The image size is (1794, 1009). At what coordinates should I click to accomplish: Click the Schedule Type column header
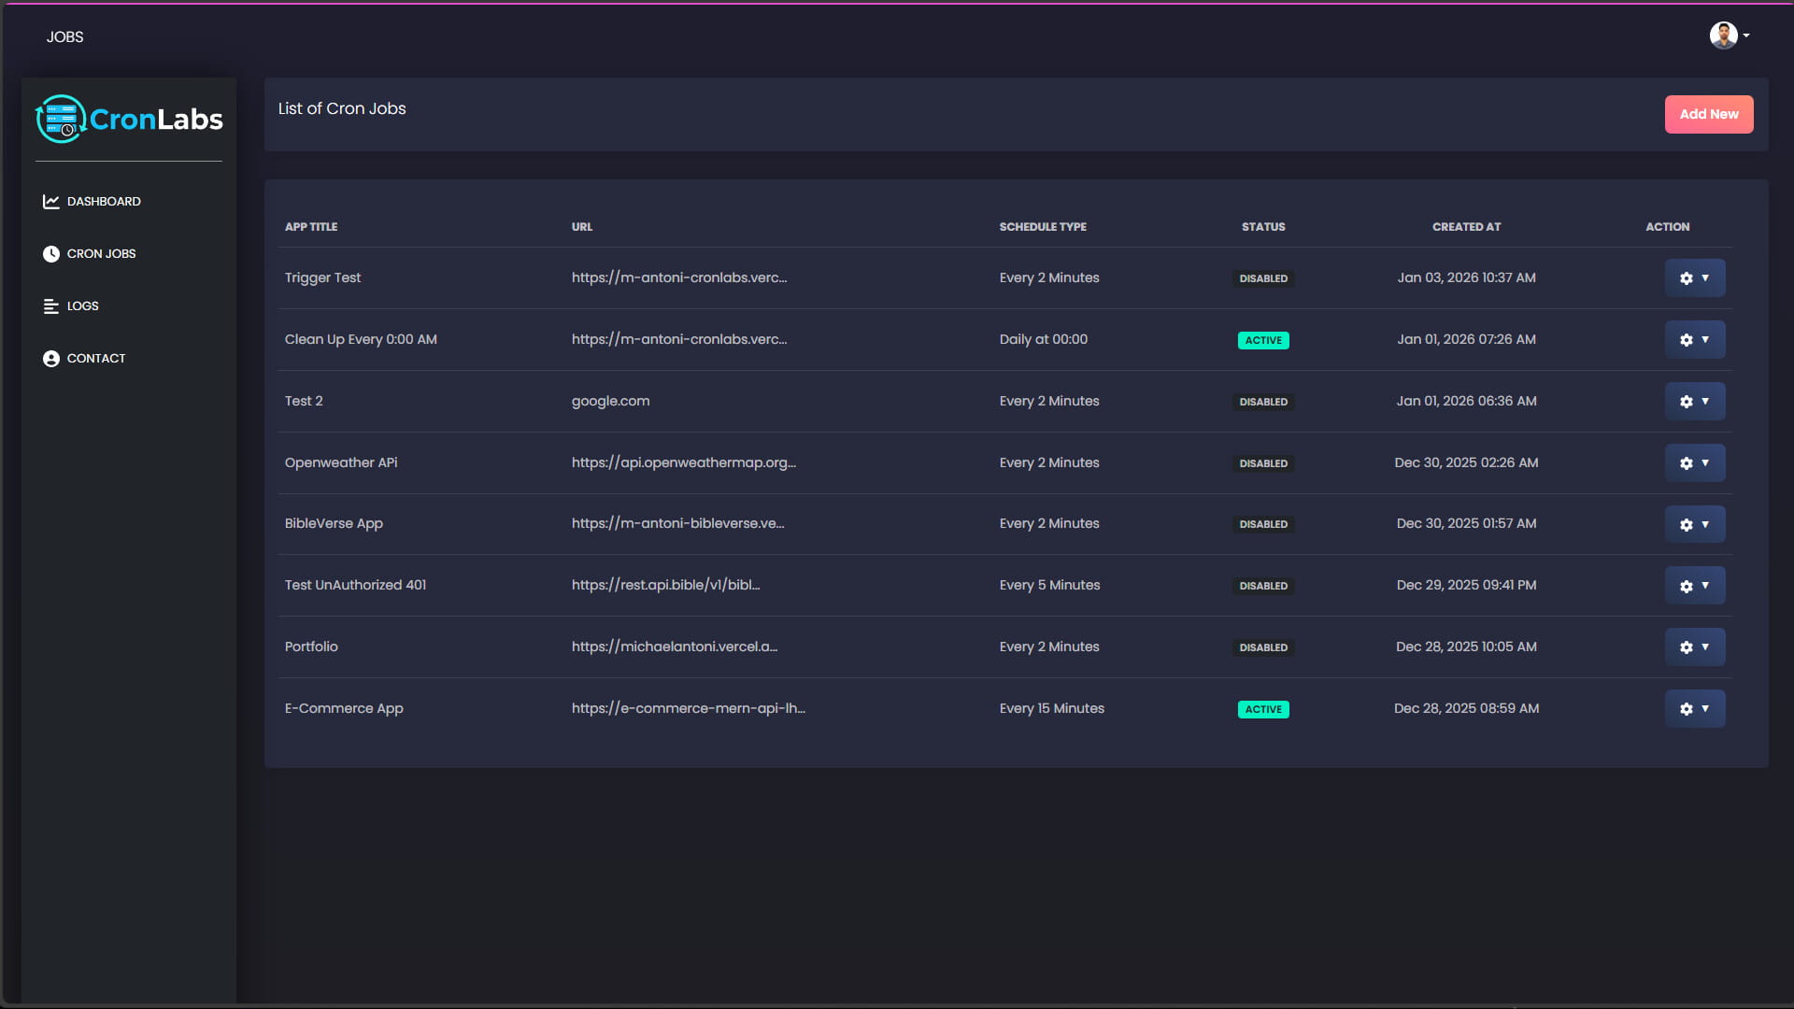point(1043,227)
